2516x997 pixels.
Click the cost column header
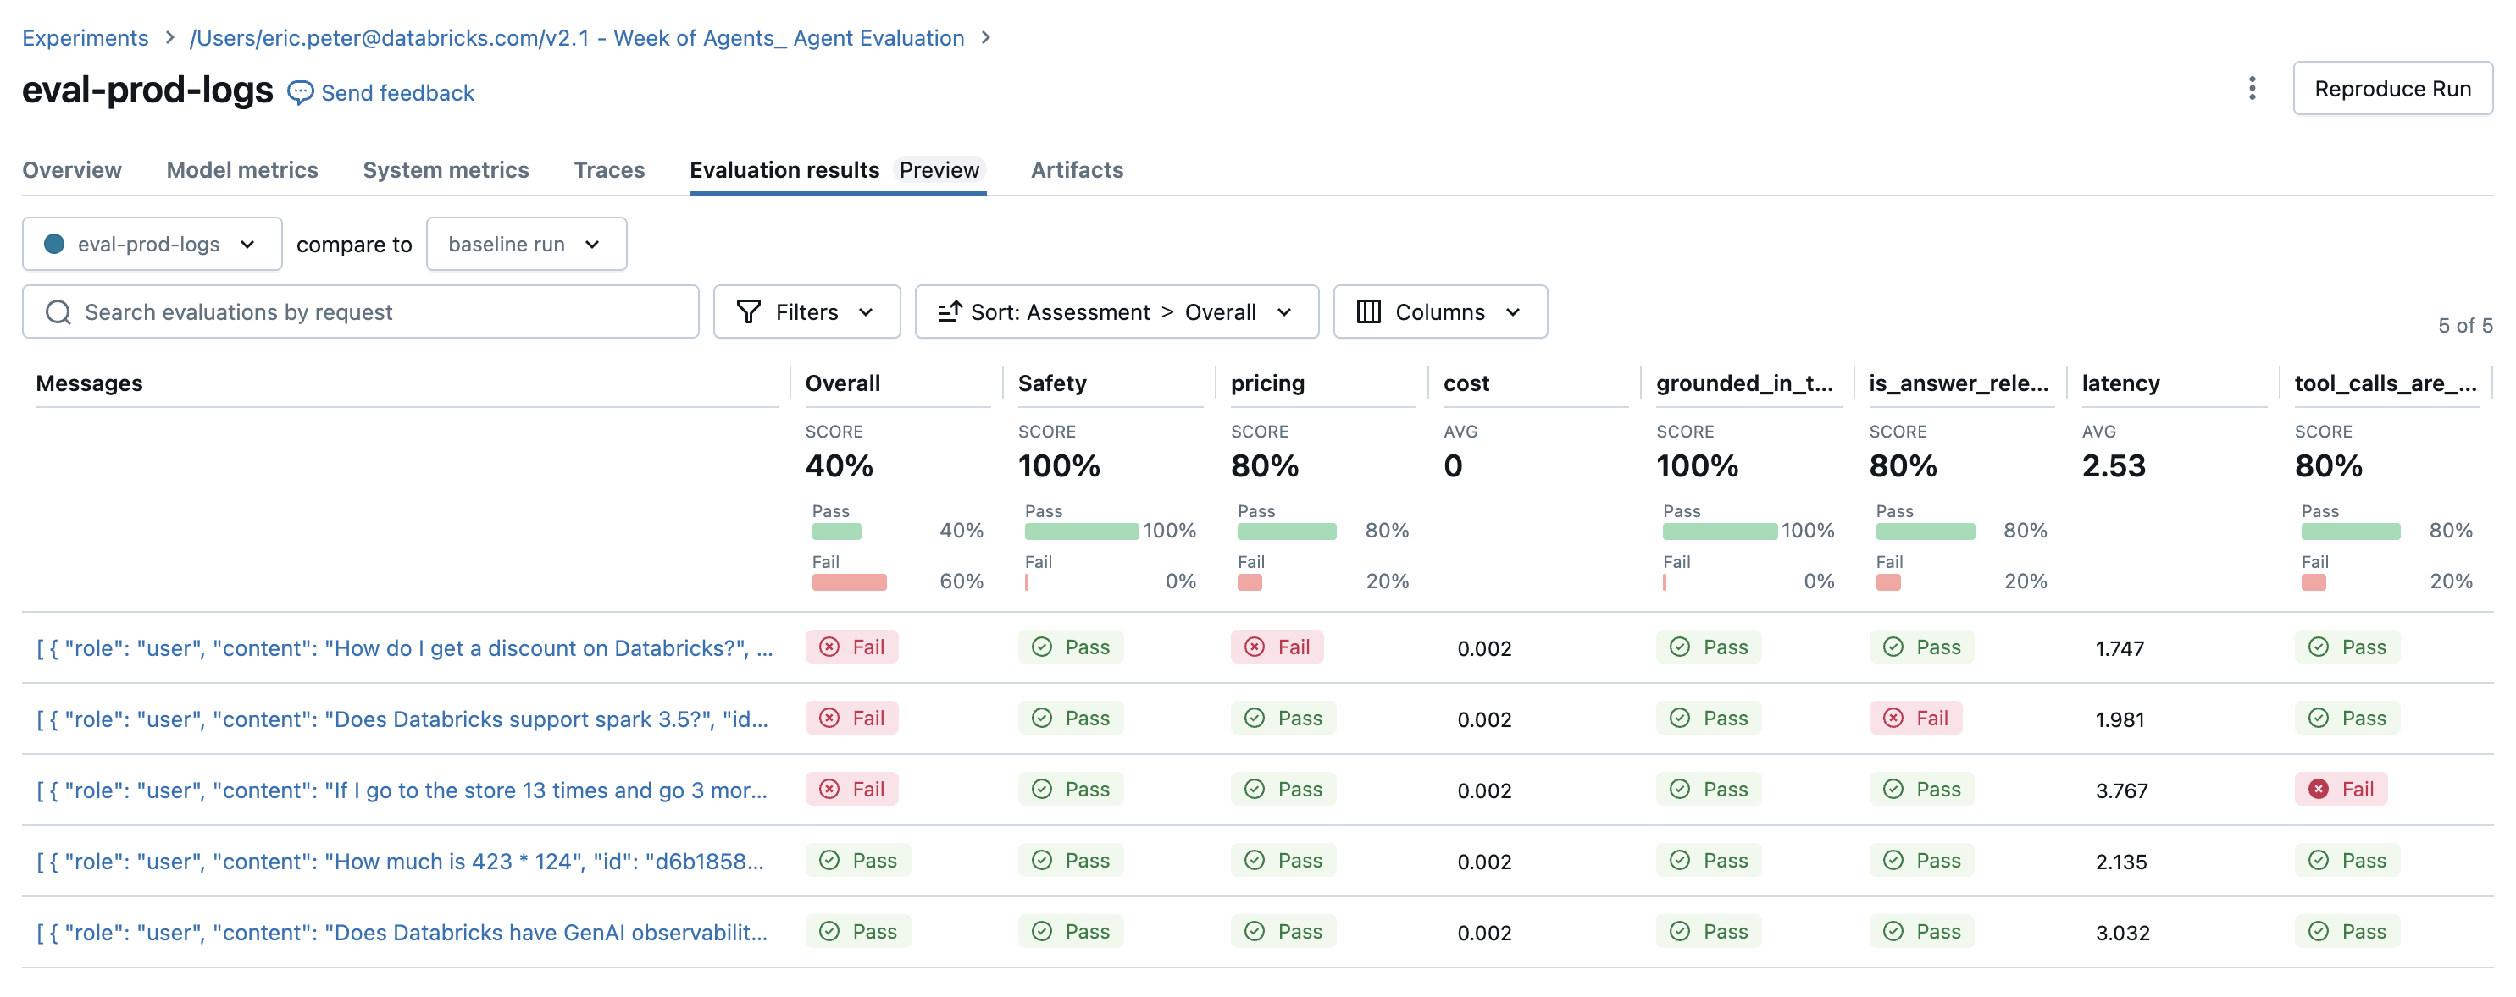click(x=1466, y=383)
